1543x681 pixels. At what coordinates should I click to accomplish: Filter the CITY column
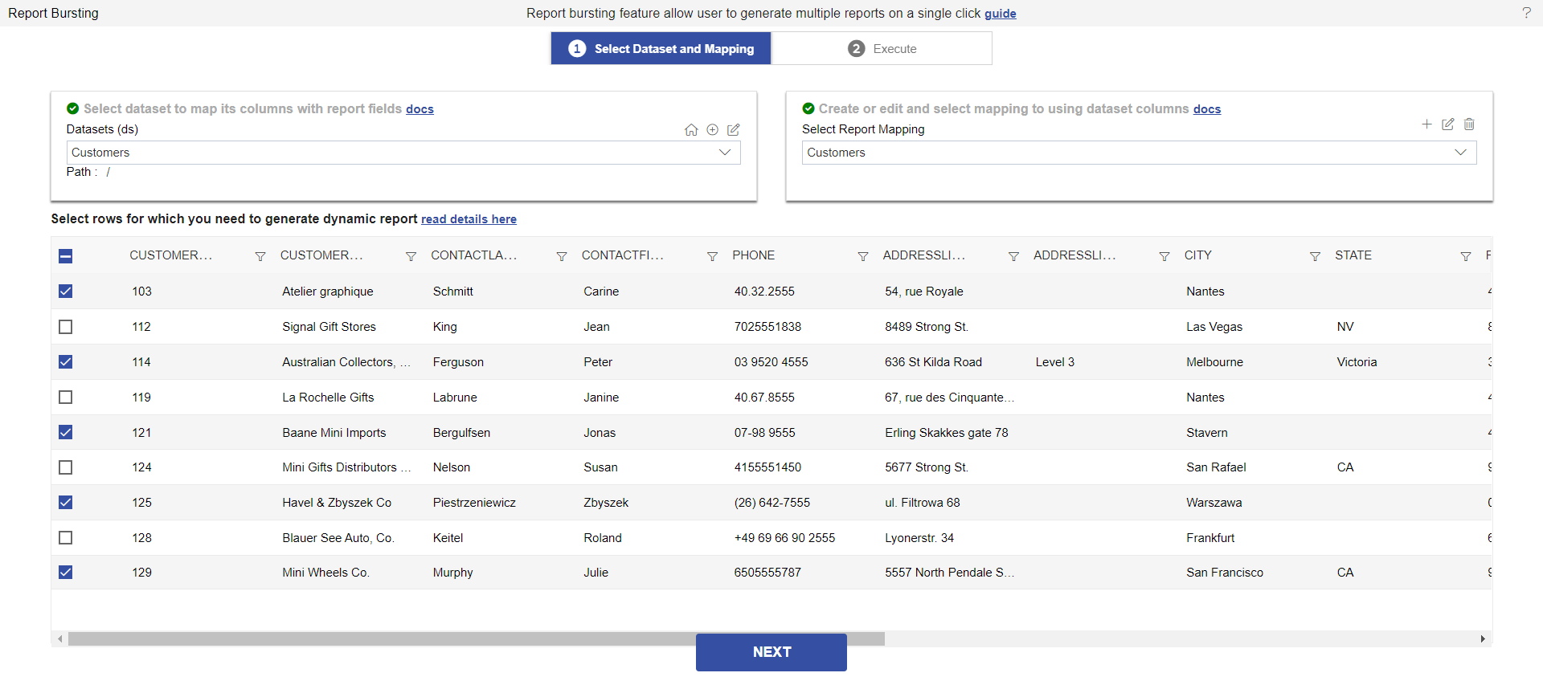(x=1315, y=256)
